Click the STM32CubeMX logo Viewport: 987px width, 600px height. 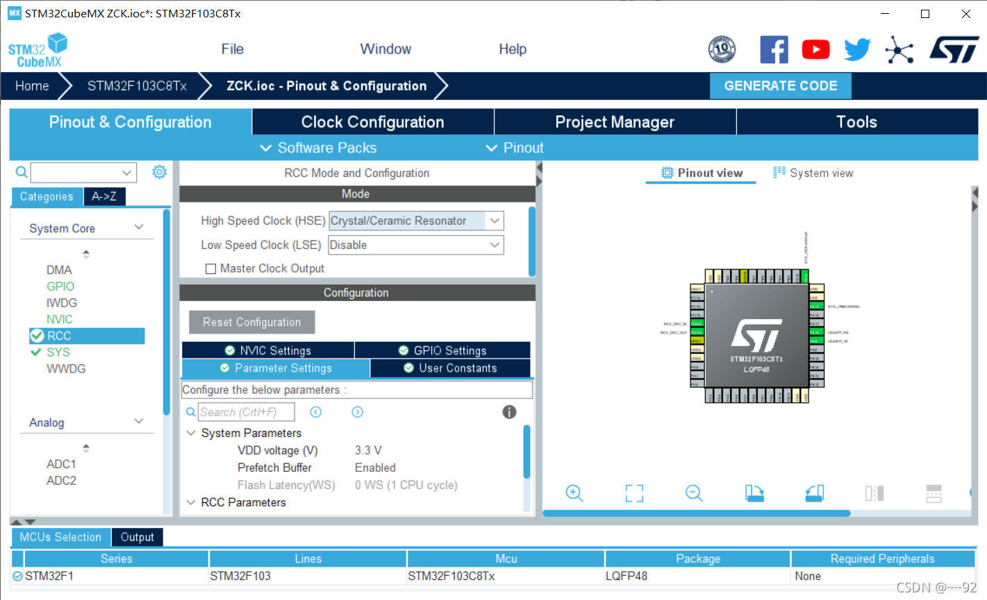pyautogui.click(x=38, y=51)
